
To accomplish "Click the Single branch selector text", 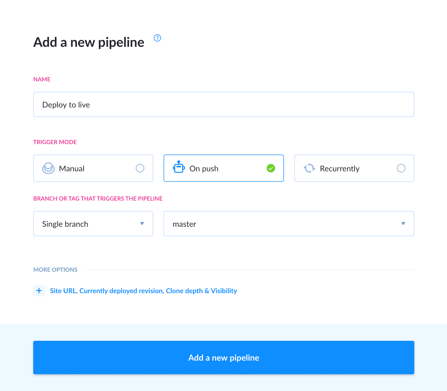I will coord(65,224).
